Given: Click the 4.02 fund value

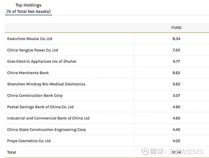Looking at the screenshot, I should 176,141.
